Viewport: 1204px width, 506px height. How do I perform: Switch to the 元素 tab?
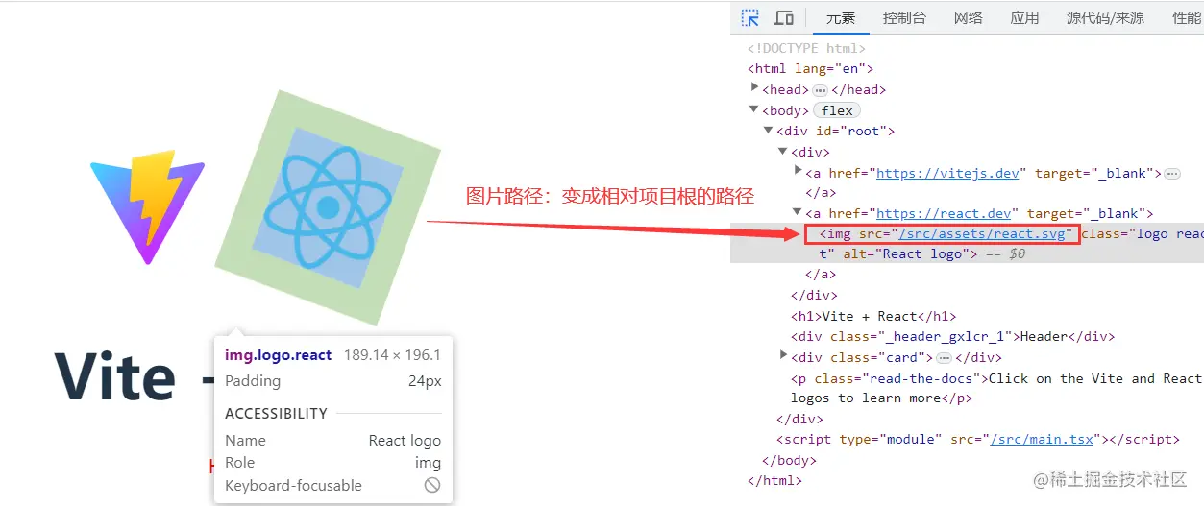tap(841, 17)
